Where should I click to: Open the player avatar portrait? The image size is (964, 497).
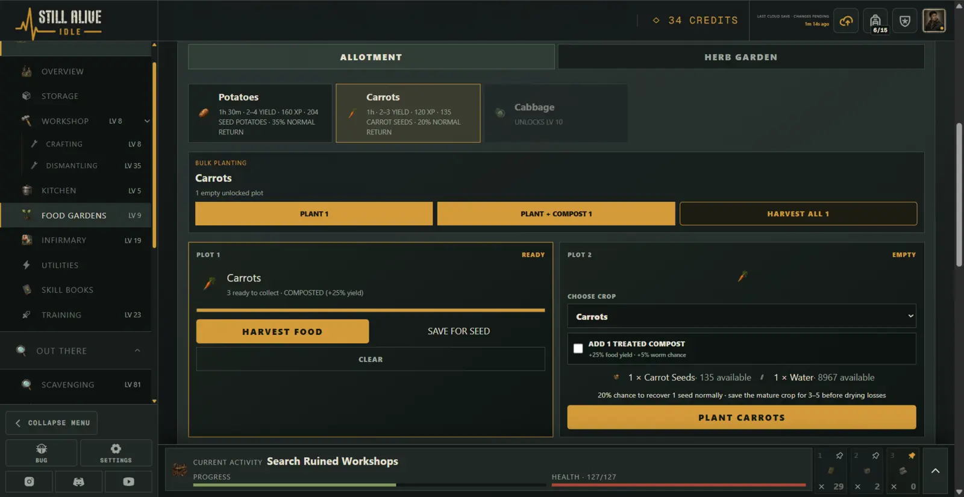pyautogui.click(x=934, y=20)
